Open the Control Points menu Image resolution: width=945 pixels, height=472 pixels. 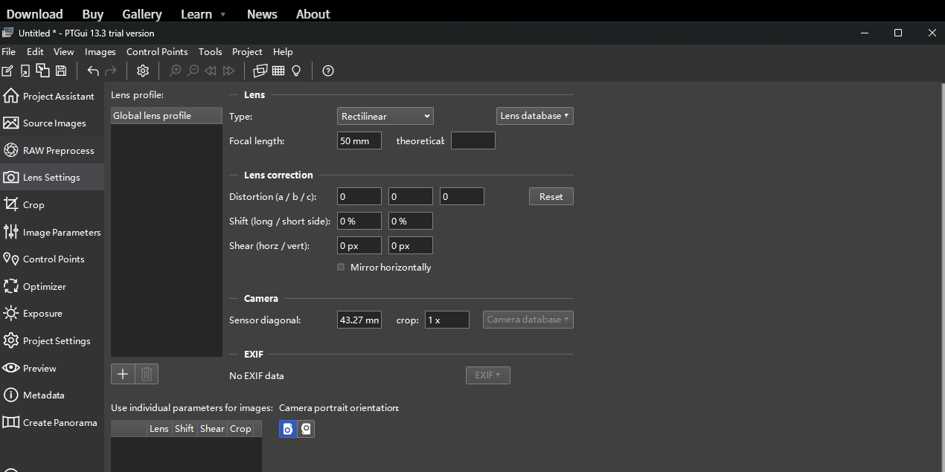157,52
